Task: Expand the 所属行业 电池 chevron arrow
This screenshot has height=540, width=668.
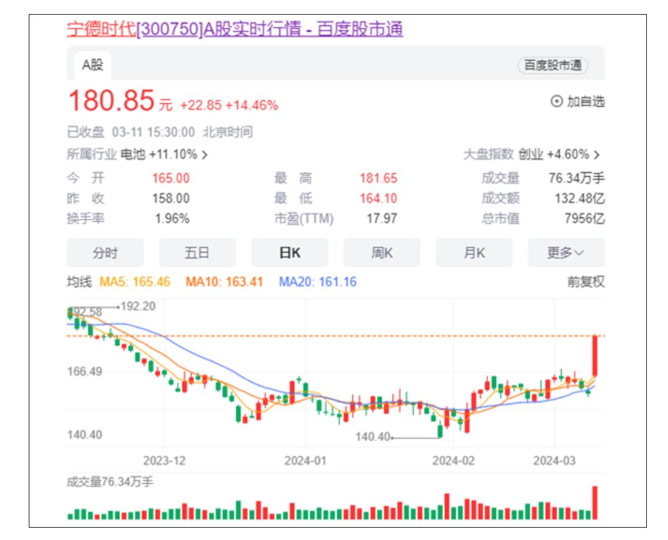Action: [x=204, y=154]
